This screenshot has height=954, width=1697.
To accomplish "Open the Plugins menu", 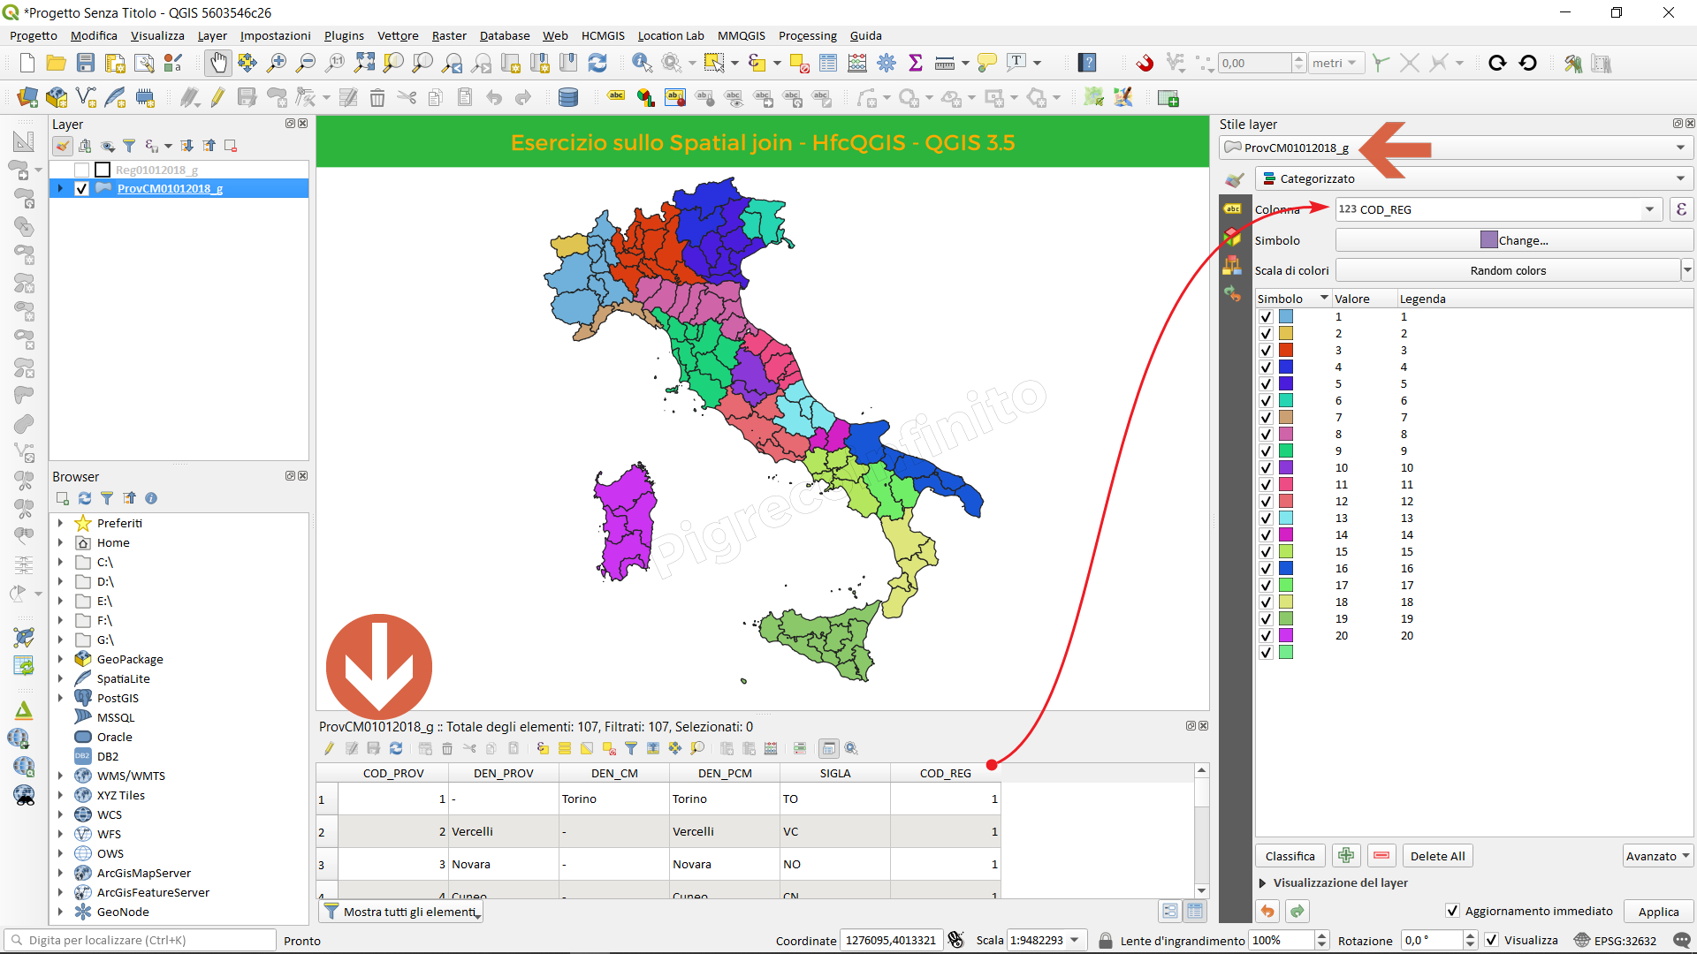I will [x=344, y=35].
